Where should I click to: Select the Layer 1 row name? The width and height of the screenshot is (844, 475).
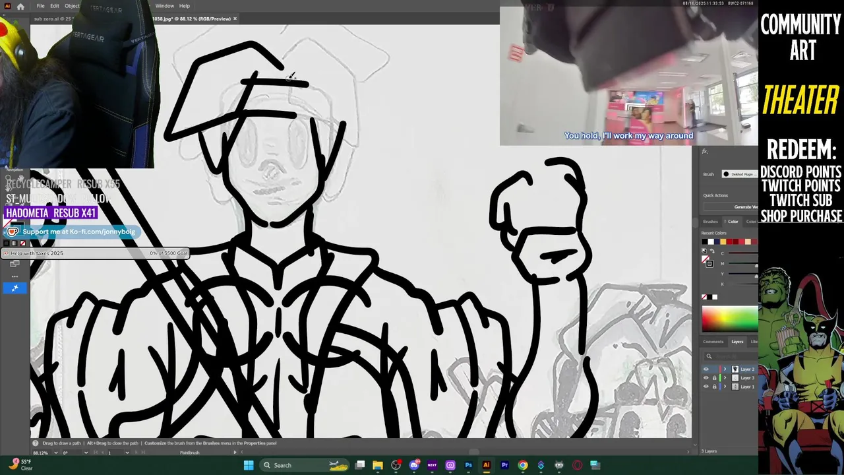tap(748, 387)
